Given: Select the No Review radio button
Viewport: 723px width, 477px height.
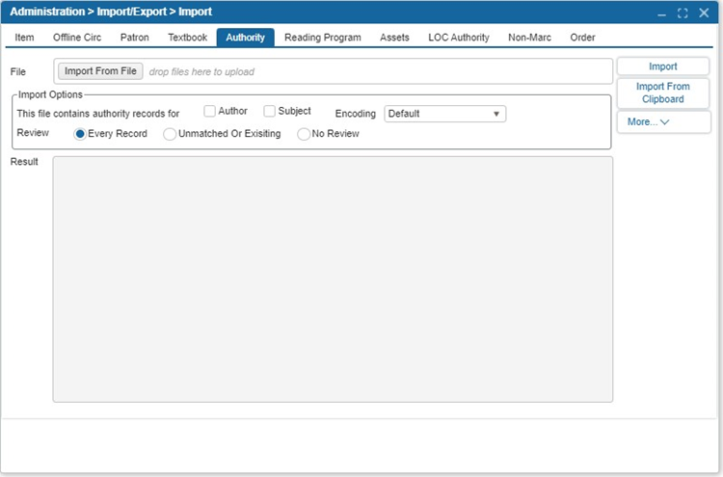Looking at the screenshot, I should tap(304, 134).
